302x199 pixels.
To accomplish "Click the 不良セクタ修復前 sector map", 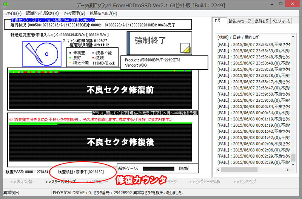I will 100,90.
